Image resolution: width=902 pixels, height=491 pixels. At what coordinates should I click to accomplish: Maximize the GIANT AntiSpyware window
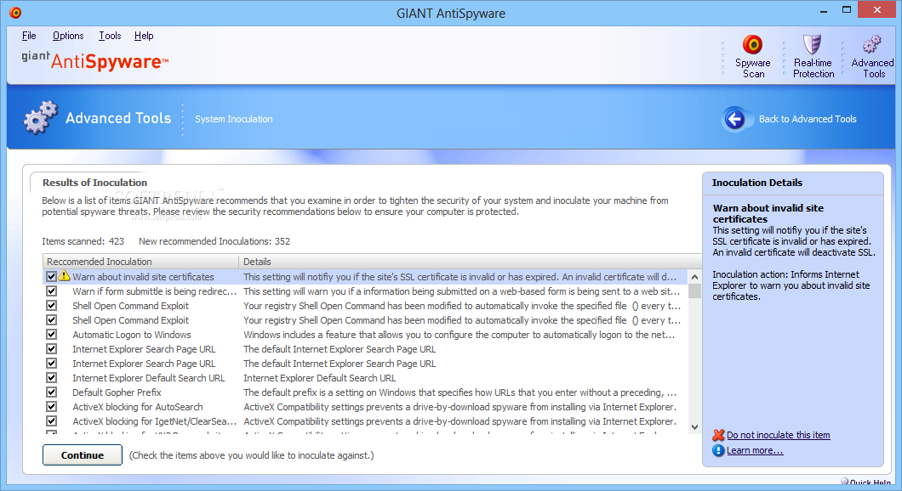coord(846,10)
